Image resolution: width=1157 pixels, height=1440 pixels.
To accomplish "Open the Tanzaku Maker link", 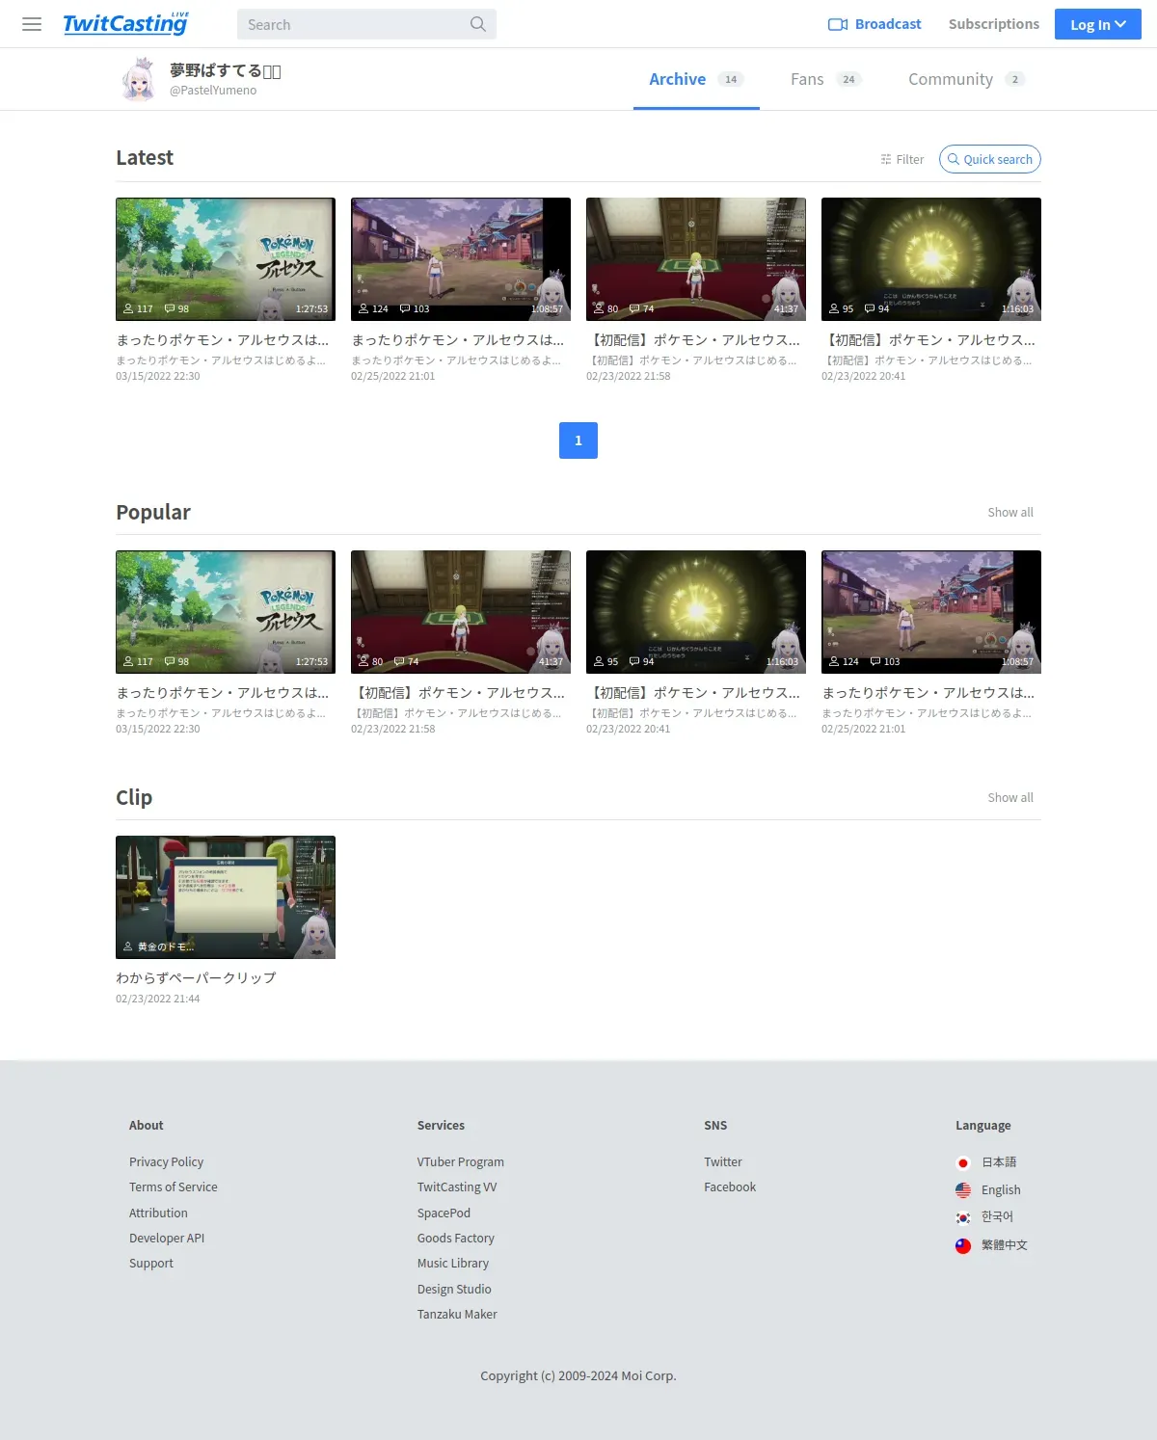I will (x=457, y=1315).
